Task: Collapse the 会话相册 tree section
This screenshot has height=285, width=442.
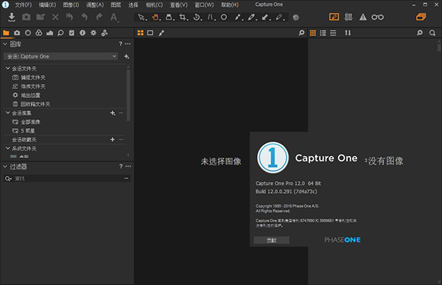Action: tap(8, 113)
